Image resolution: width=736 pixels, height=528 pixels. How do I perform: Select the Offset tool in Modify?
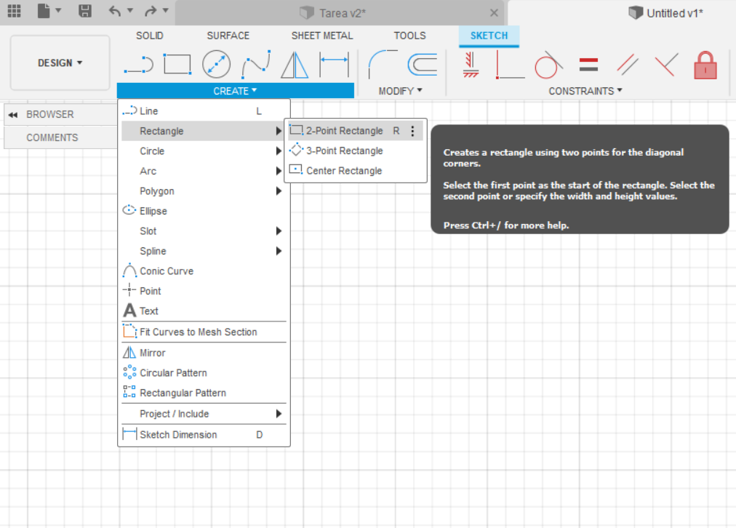(423, 64)
